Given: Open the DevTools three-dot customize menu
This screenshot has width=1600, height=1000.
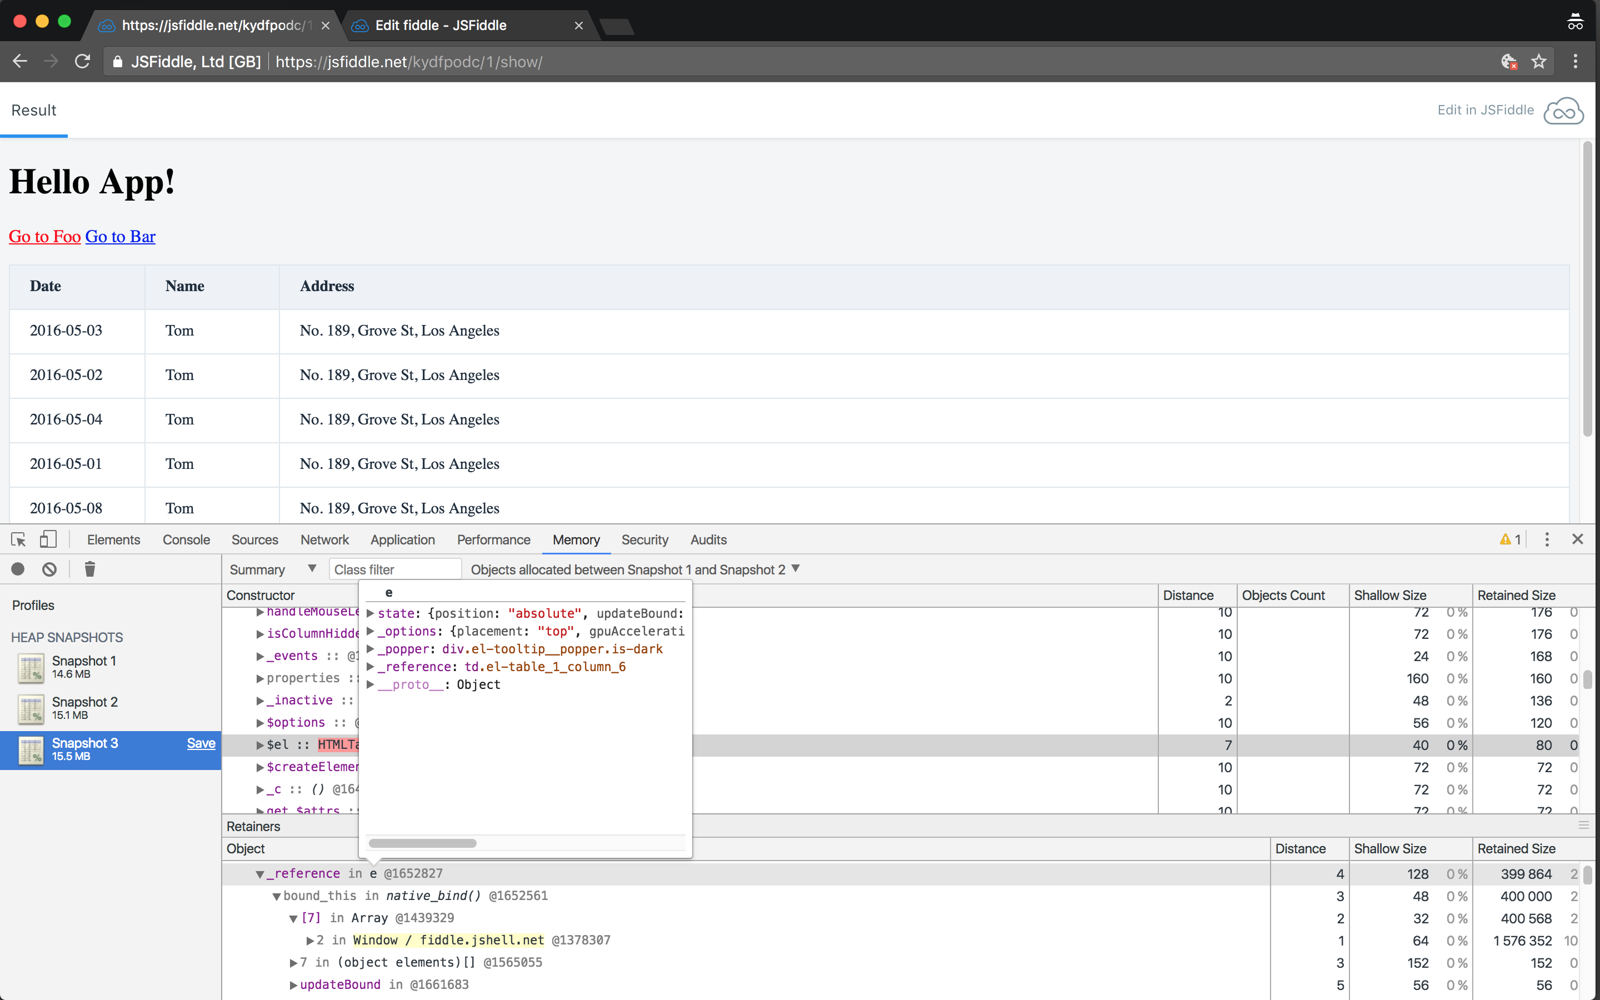Looking at the screenshot, I should pos(1547,539).
